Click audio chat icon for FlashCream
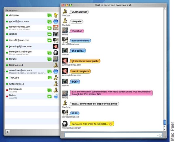 (x=49, y=90)
